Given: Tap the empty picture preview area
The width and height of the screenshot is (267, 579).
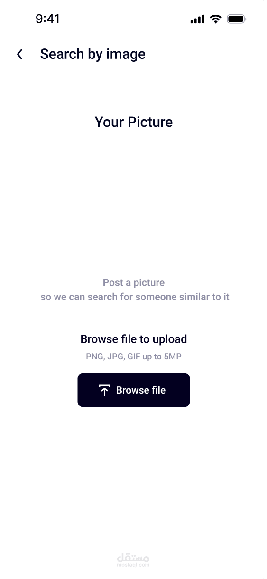Looking at the screenshot, I should [x=134, y=202].
